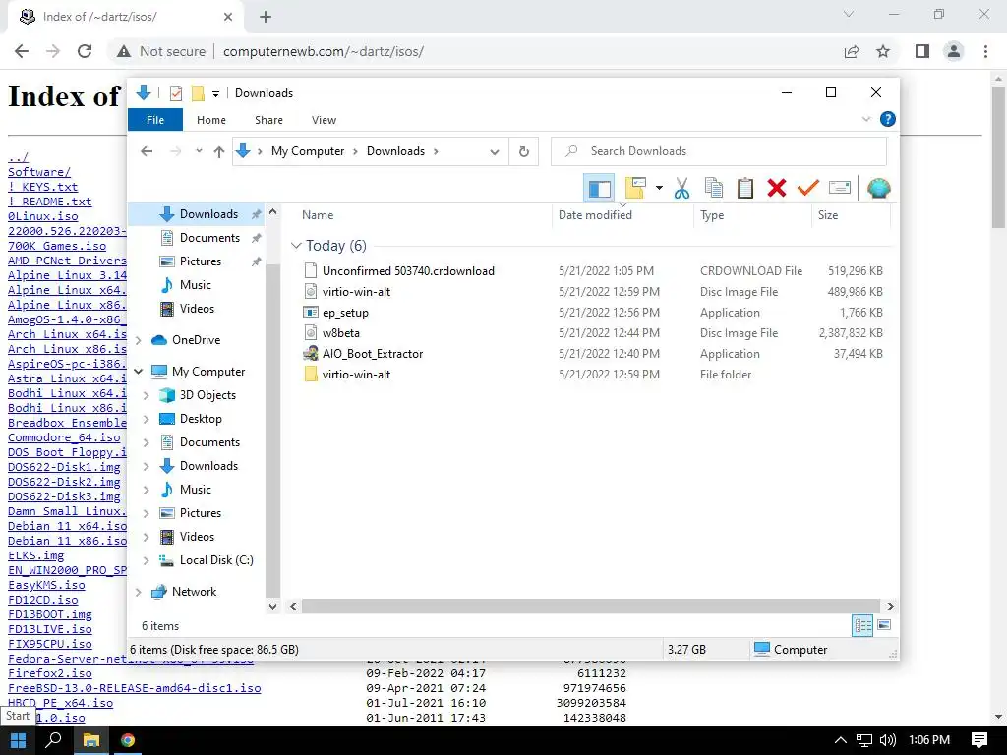
Task: Collapse the Today (6) group
Action: [x=296, y=245]
